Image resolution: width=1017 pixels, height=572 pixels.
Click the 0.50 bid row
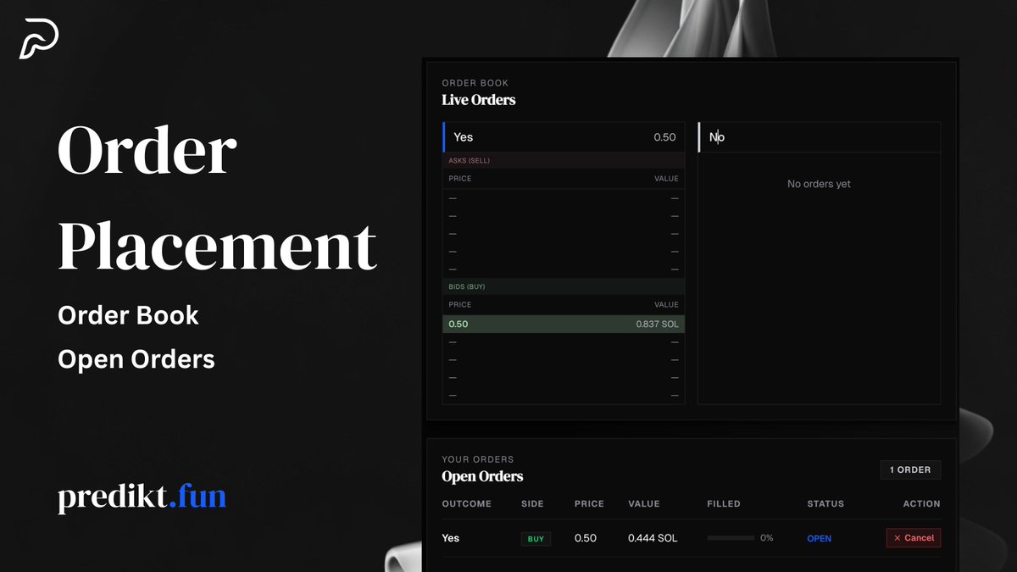[x=564, y=325]
